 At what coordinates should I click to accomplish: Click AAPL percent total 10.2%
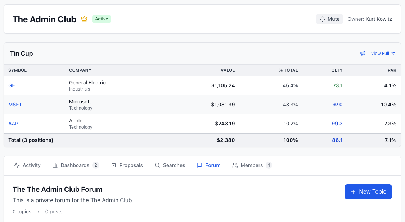pyautogui.click(x=291, y=124)
